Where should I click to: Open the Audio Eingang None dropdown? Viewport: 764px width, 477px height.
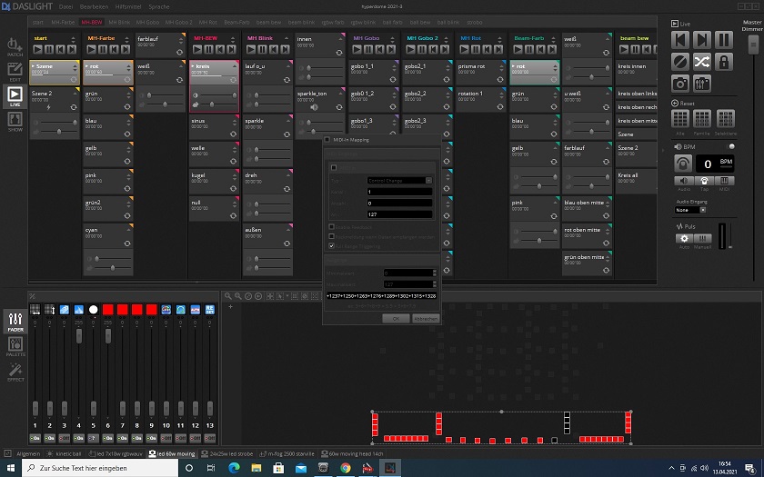point(690,210)
